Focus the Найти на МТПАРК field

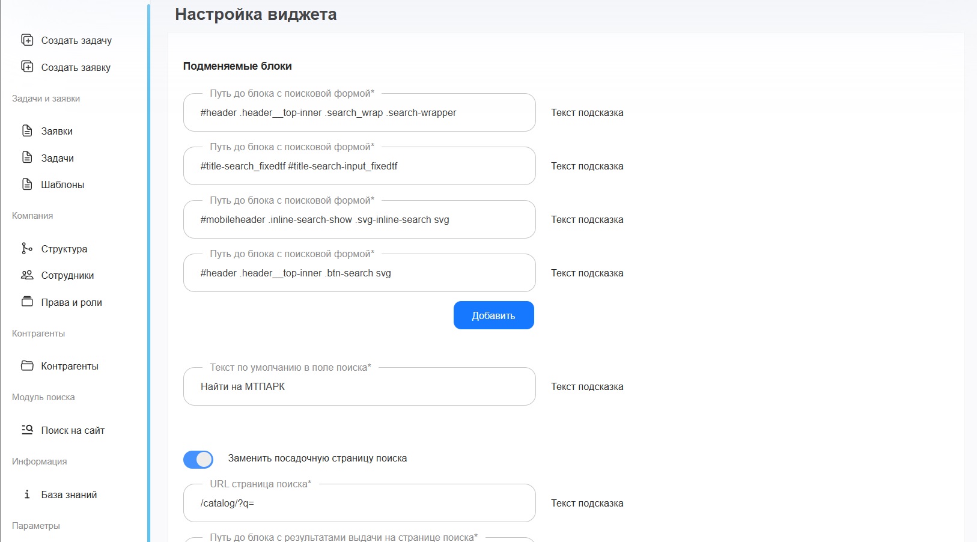(359, 386)
